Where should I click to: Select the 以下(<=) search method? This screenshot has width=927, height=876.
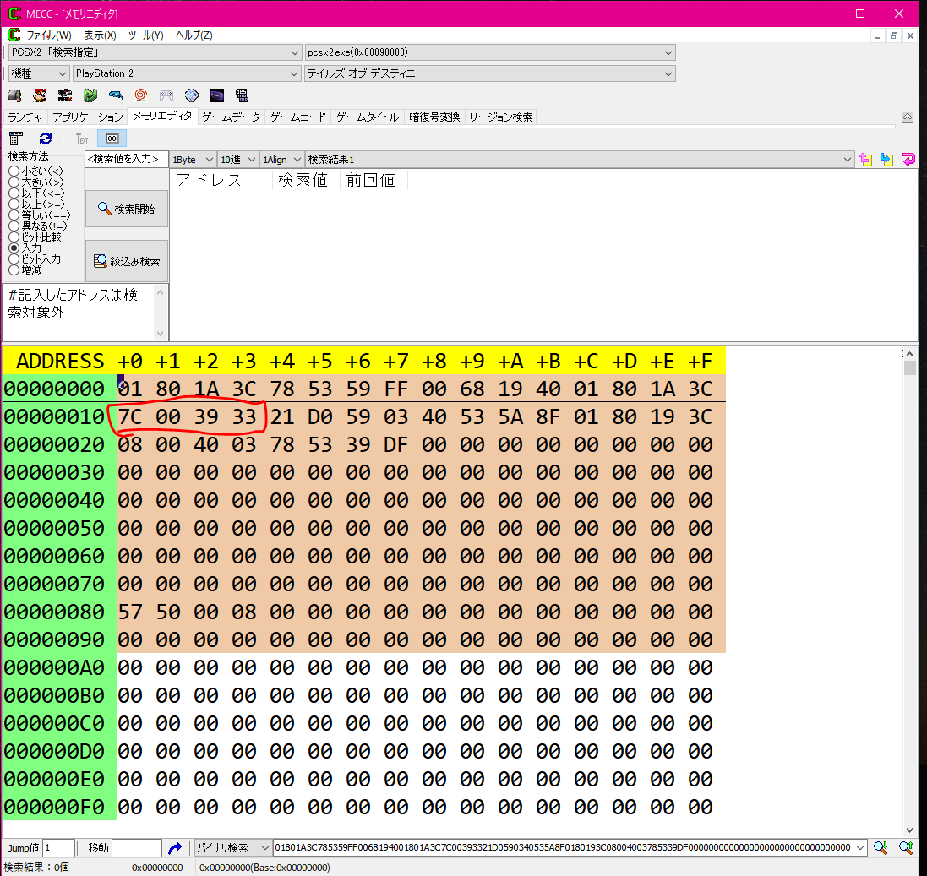click(x=36, y=193)
